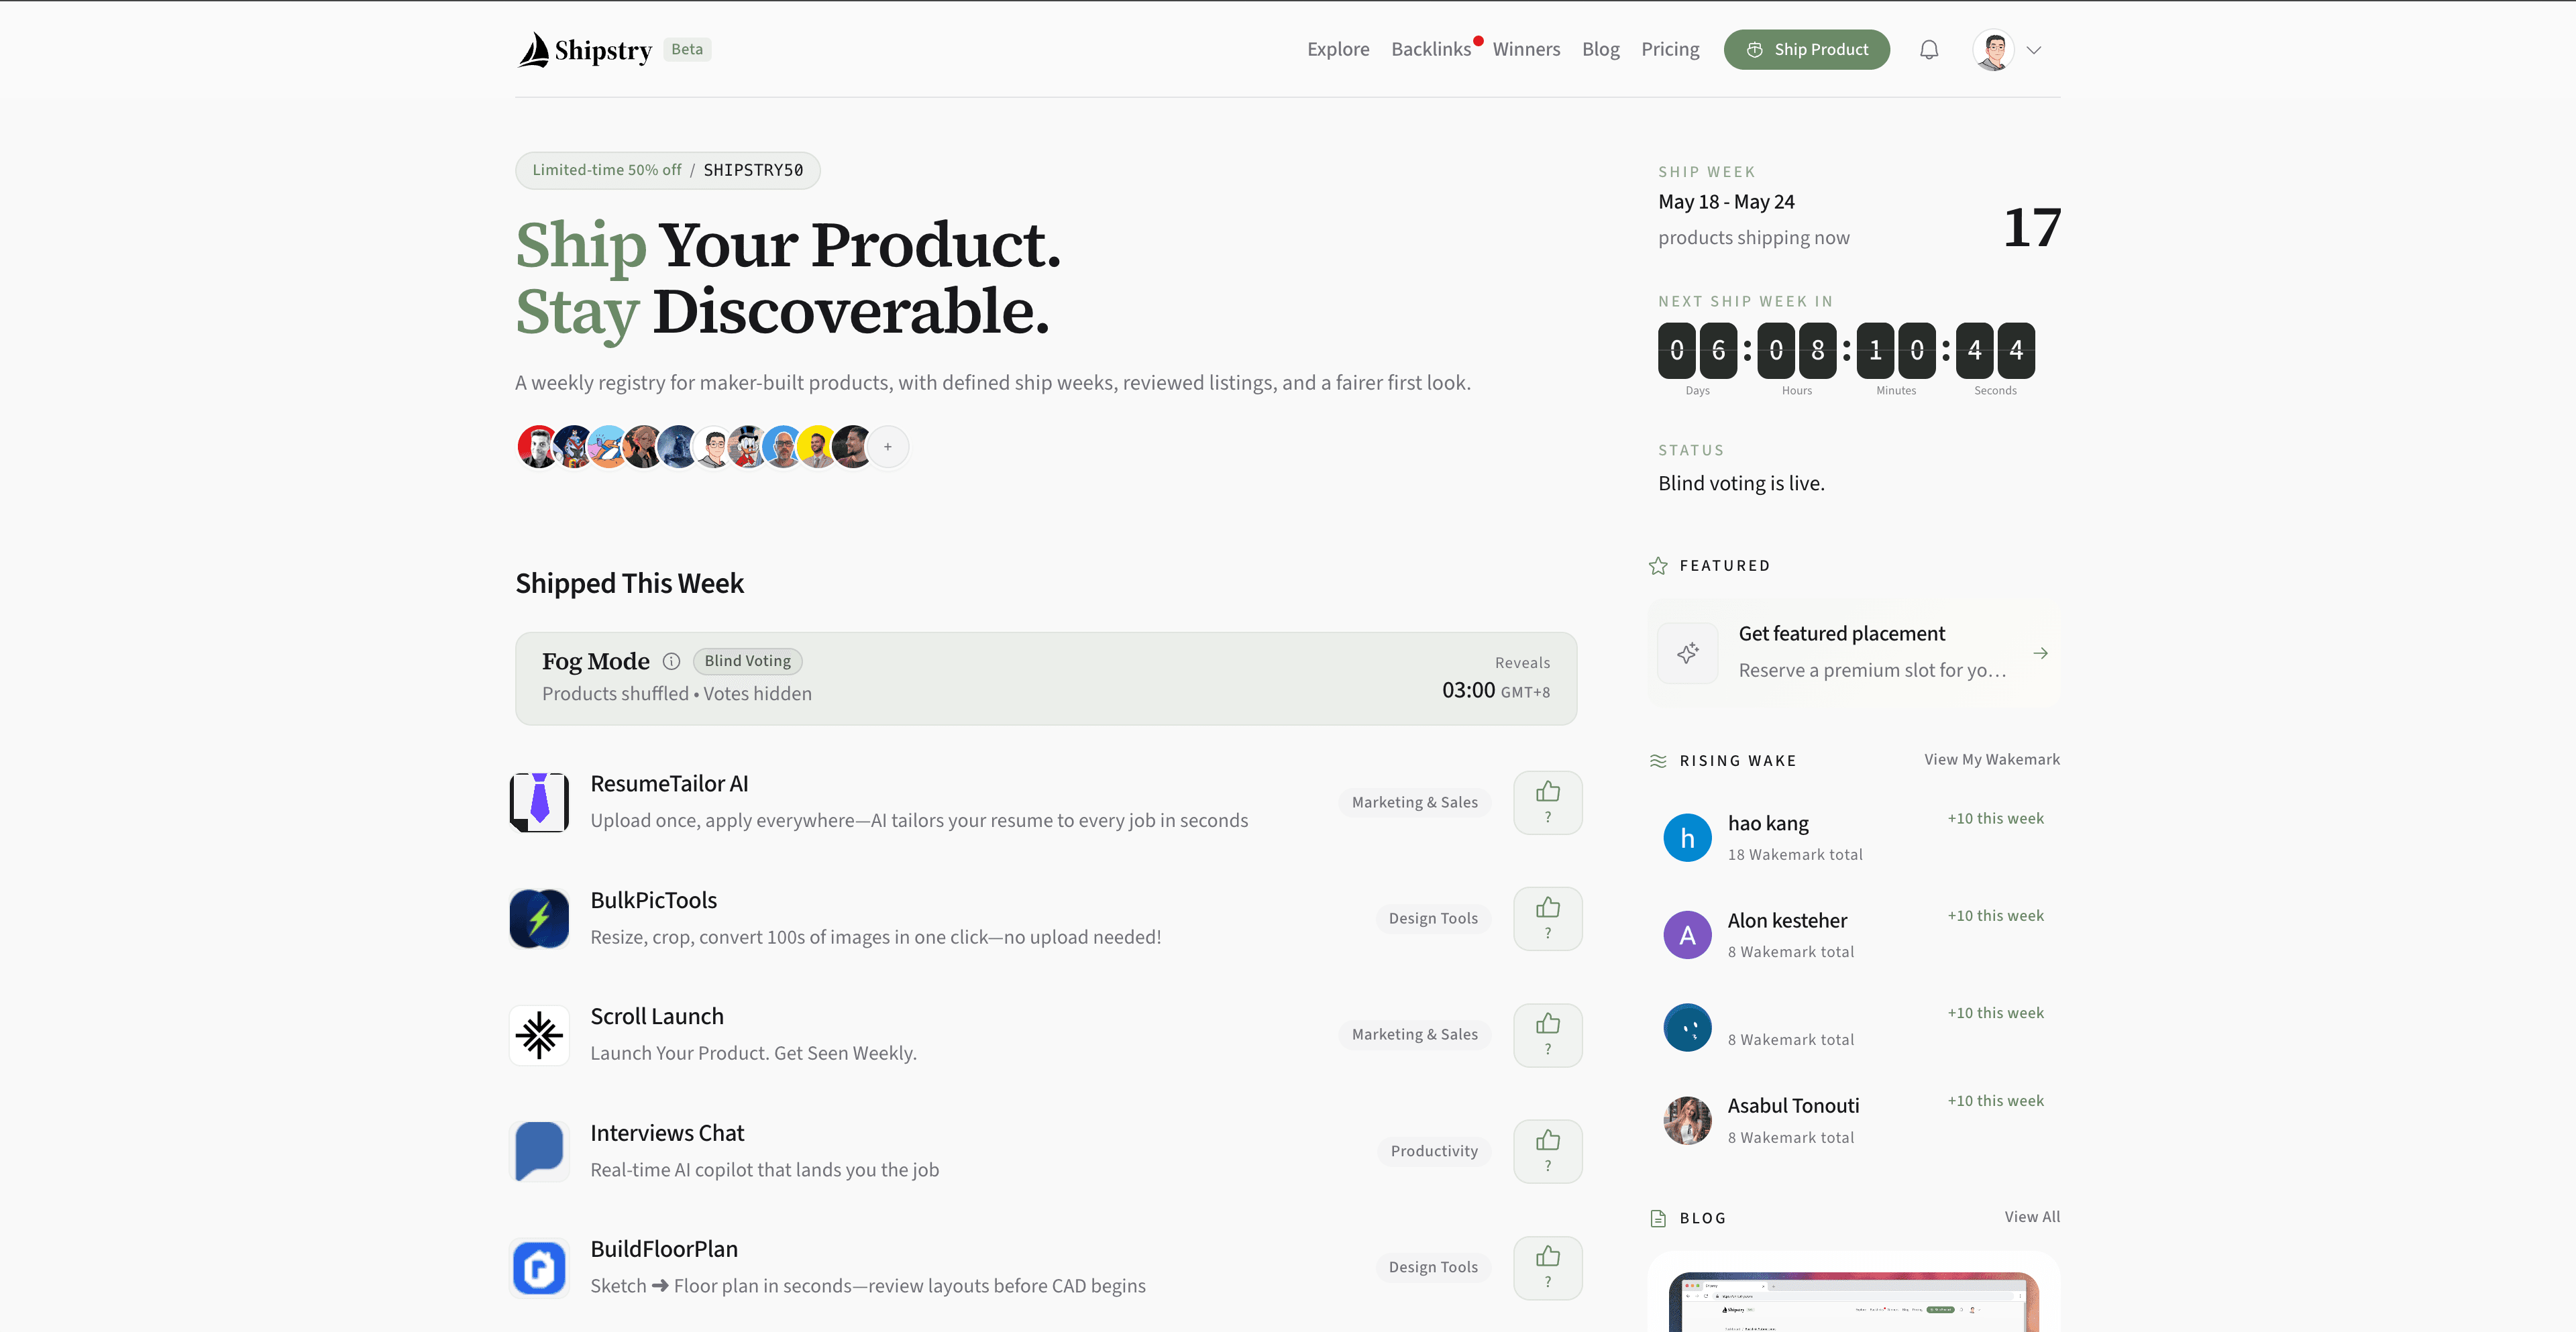
Task: Click the arrow on featured placement card
Action: [x=2040, y=653]
